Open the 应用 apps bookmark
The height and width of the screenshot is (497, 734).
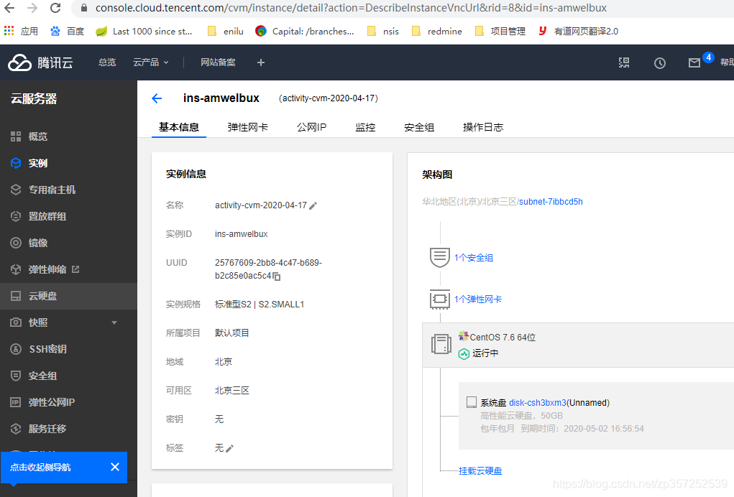click(x=21, y=32)
